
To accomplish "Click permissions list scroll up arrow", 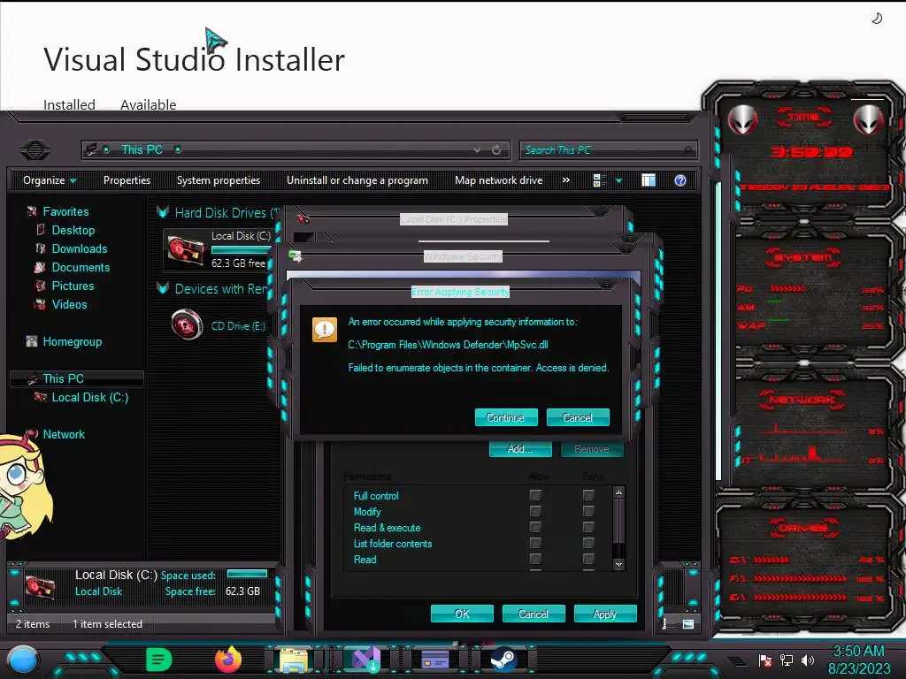I will click(618, 492).
